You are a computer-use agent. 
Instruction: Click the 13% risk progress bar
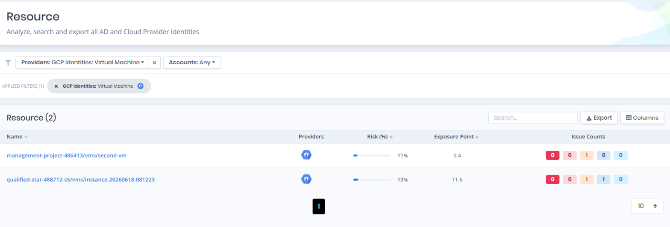click(372, 180)
